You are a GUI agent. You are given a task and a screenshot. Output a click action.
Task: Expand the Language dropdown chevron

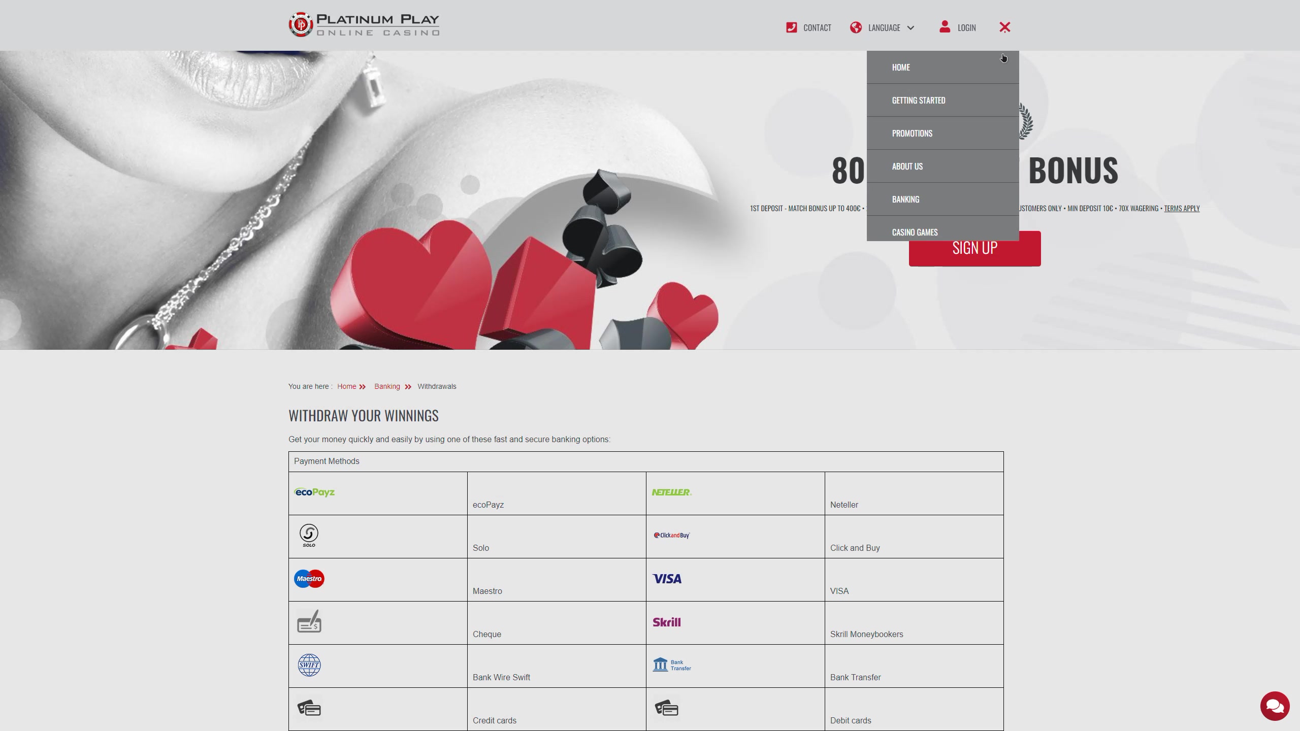911,28
